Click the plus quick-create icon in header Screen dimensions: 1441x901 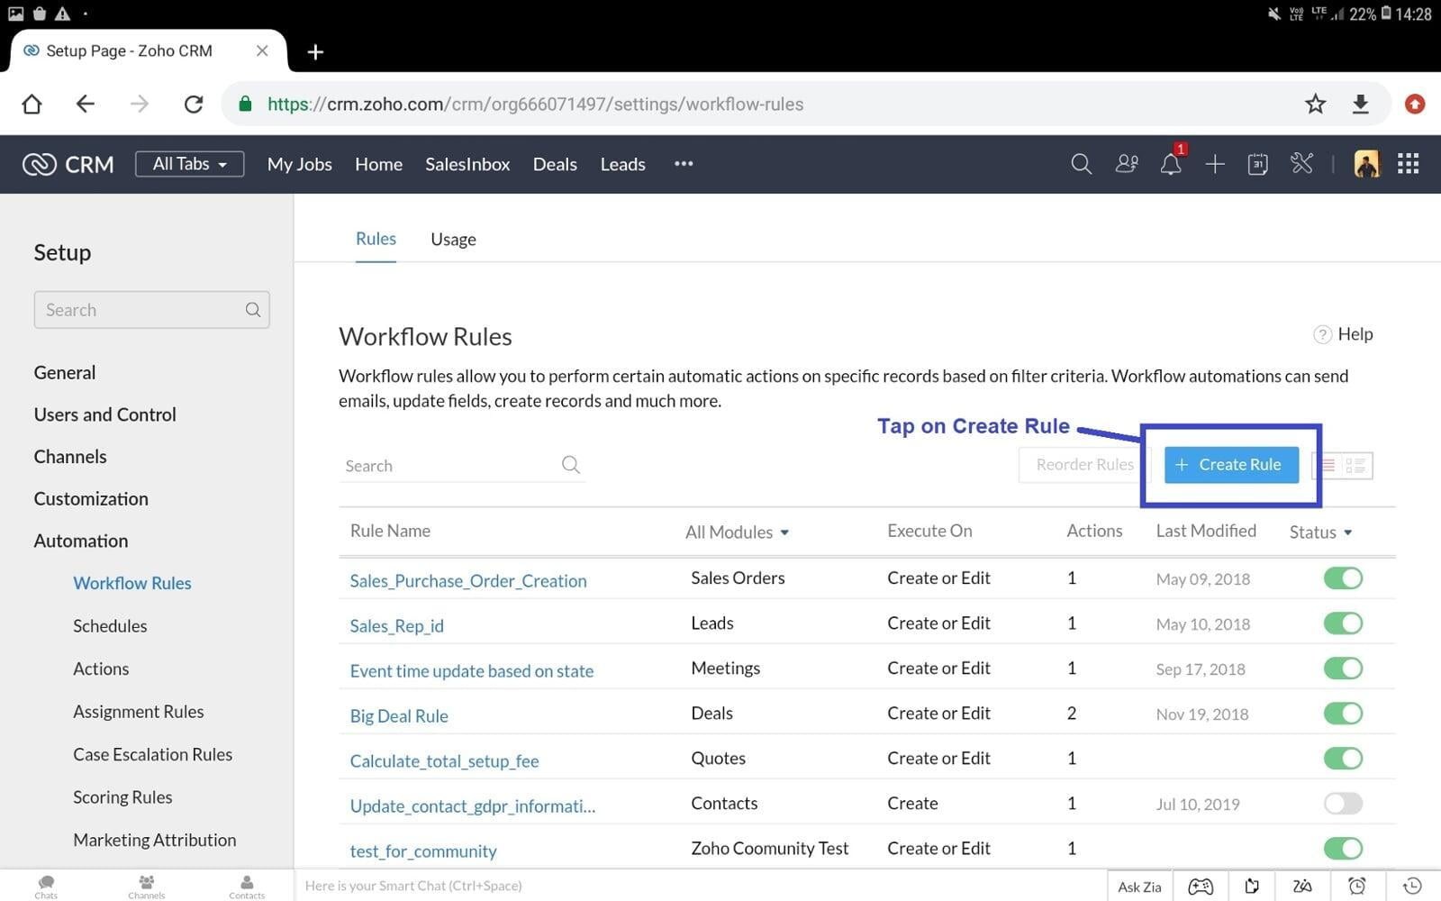1215,164
